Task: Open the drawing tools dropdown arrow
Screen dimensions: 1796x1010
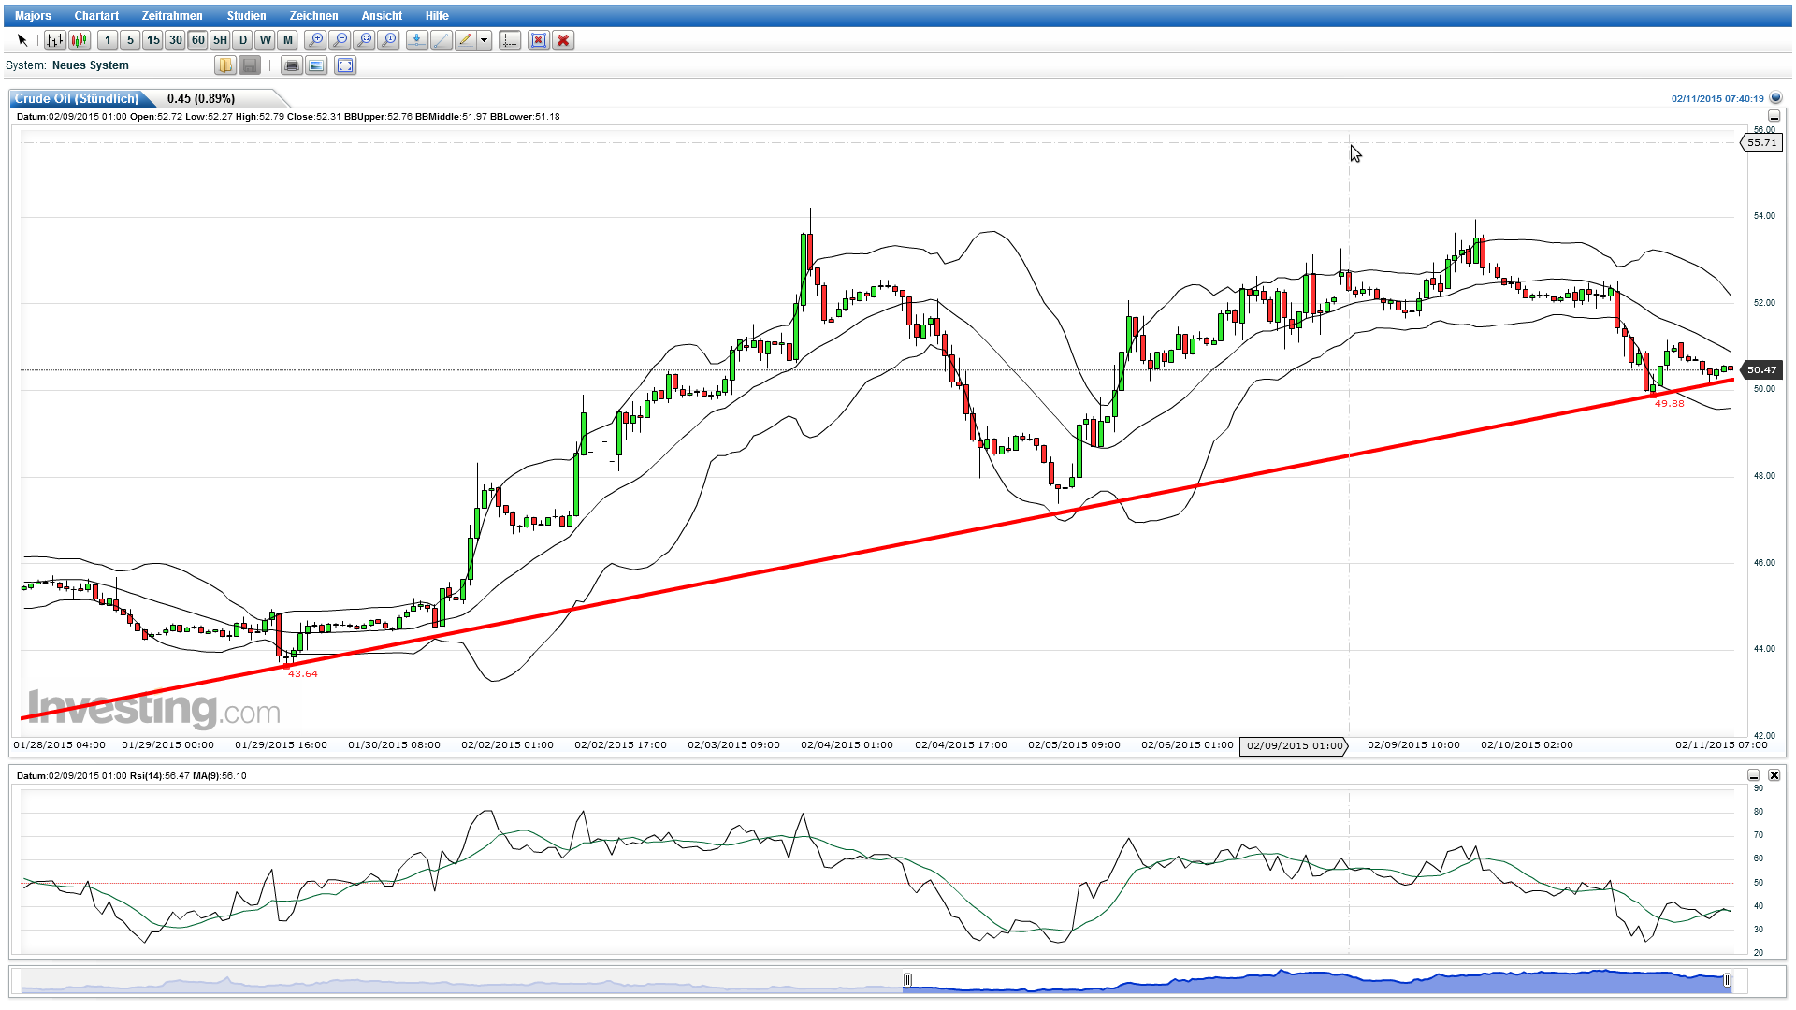Action: click(x=483, y=40)
